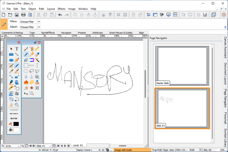Open the Adjust filter dropdown
This screenshot has height=152, width=228.
click(30, 27)
